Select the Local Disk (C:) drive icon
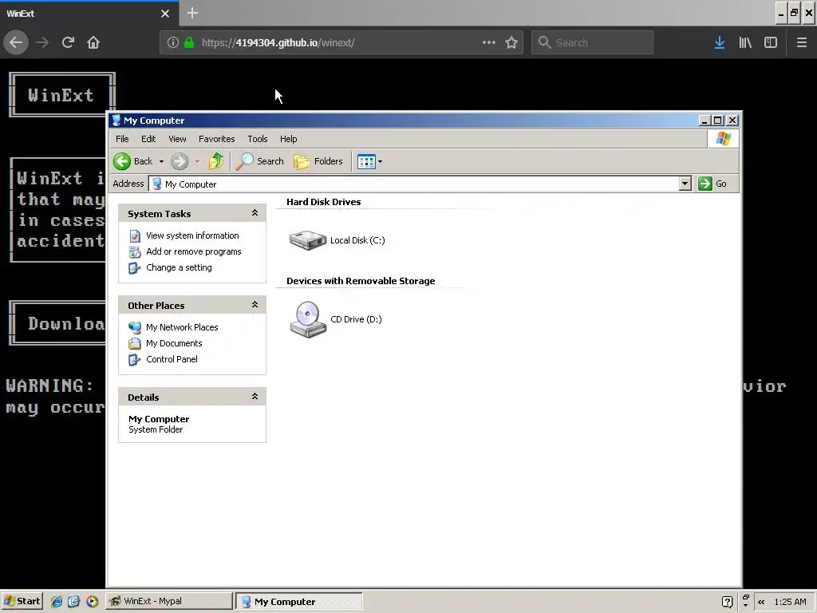 (308, 240)
